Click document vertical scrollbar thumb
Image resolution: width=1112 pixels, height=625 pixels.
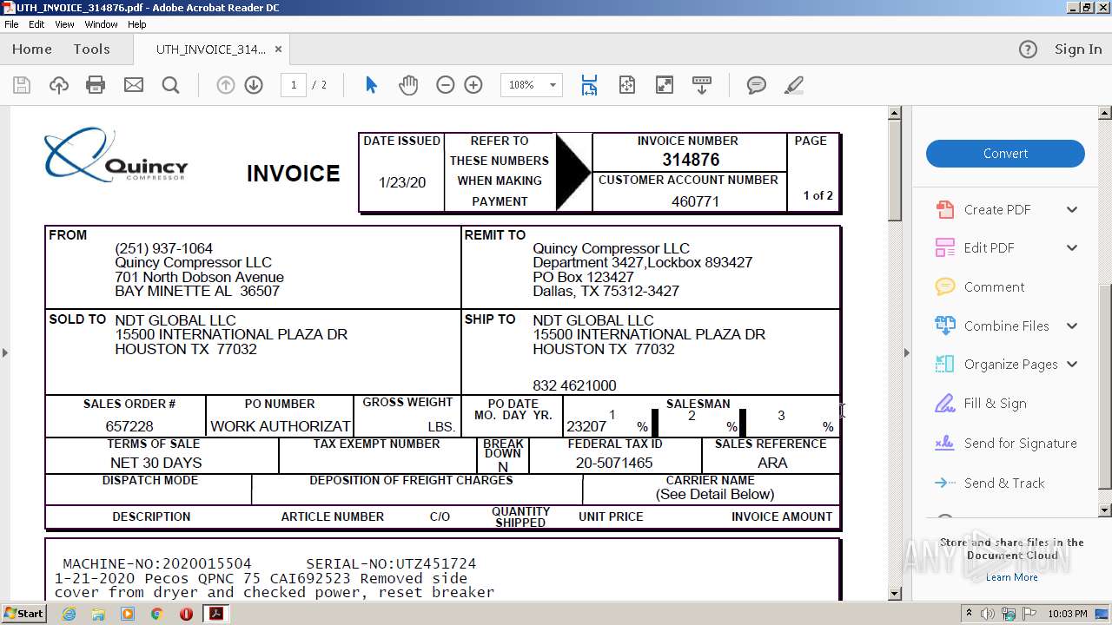[x=895, y=170]
